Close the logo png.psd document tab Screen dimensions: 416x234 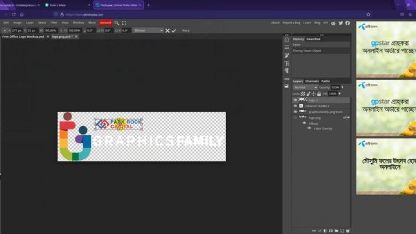pos(76,36)
